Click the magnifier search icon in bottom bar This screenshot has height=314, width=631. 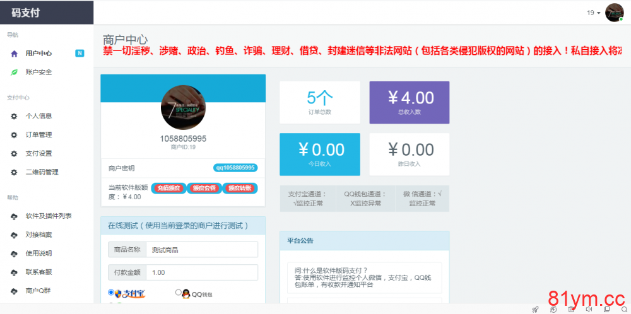(624, 309)
